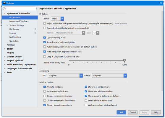Click the PyCharm icon in title bar
This screenshot has width=165, height=118.
[4, 3]
